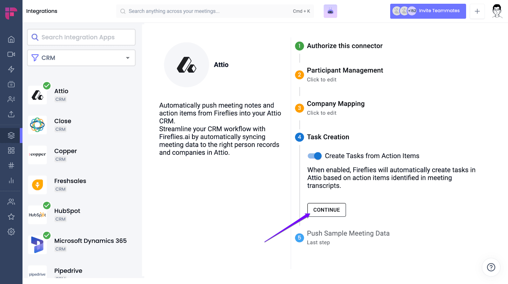Screen dimensions: 508x284
Task: Select Close integration name
Action: (x=63, y=121)
